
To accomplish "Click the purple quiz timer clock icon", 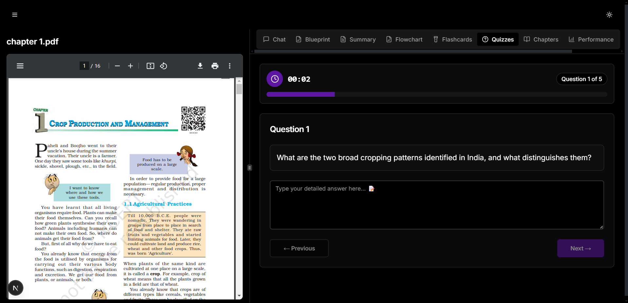I will [275, 79].
